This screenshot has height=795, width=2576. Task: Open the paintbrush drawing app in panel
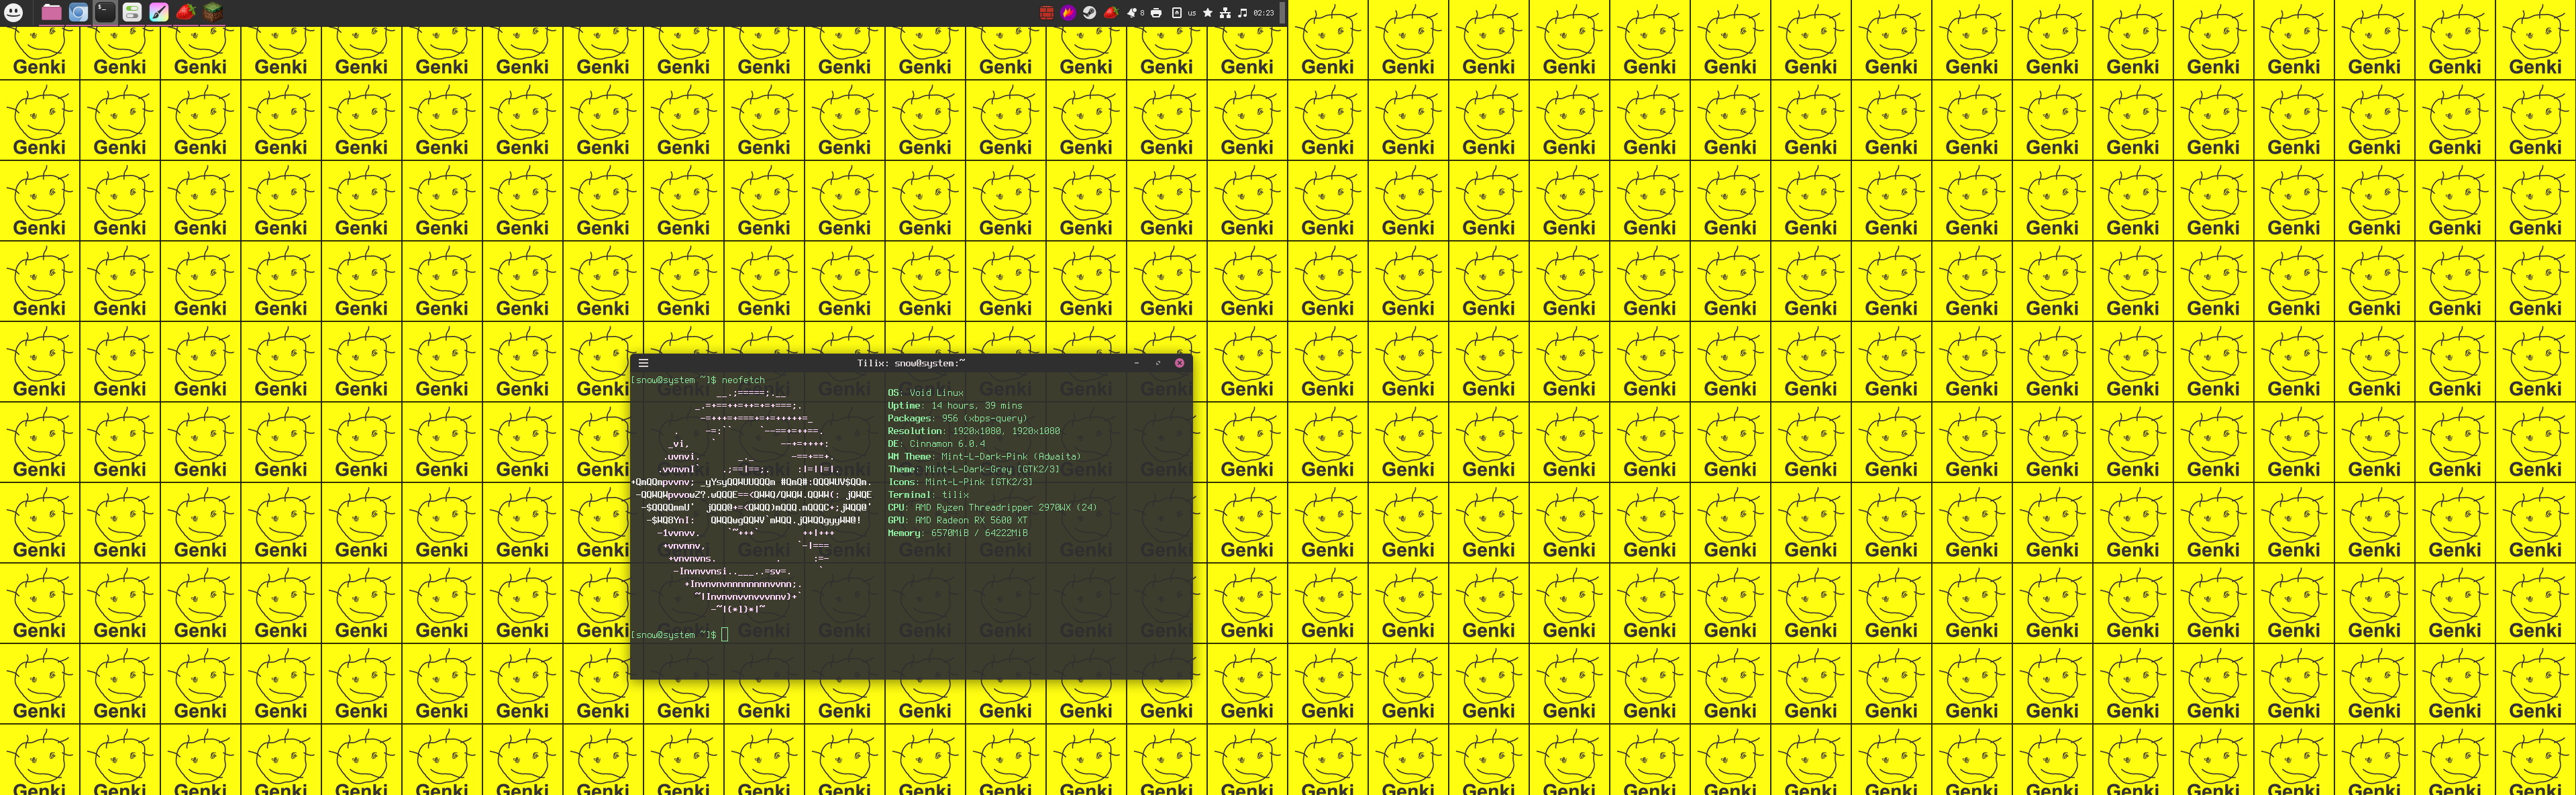pyautogui.click(x=159, y=13)
